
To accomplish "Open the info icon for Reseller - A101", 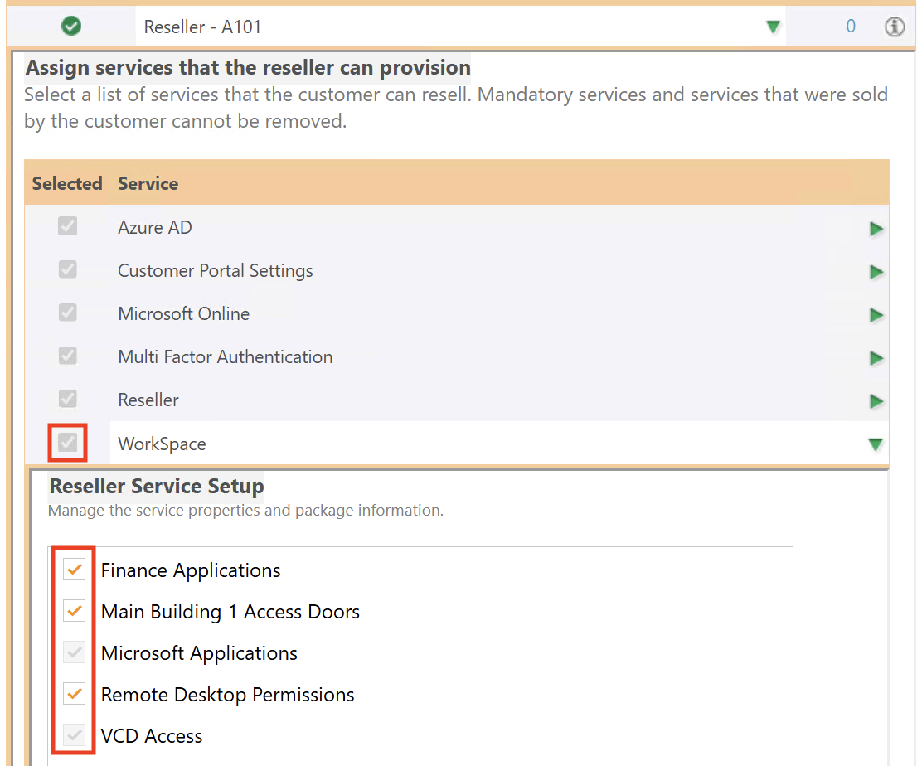I will pyautogui.click(x=894, y=27).
